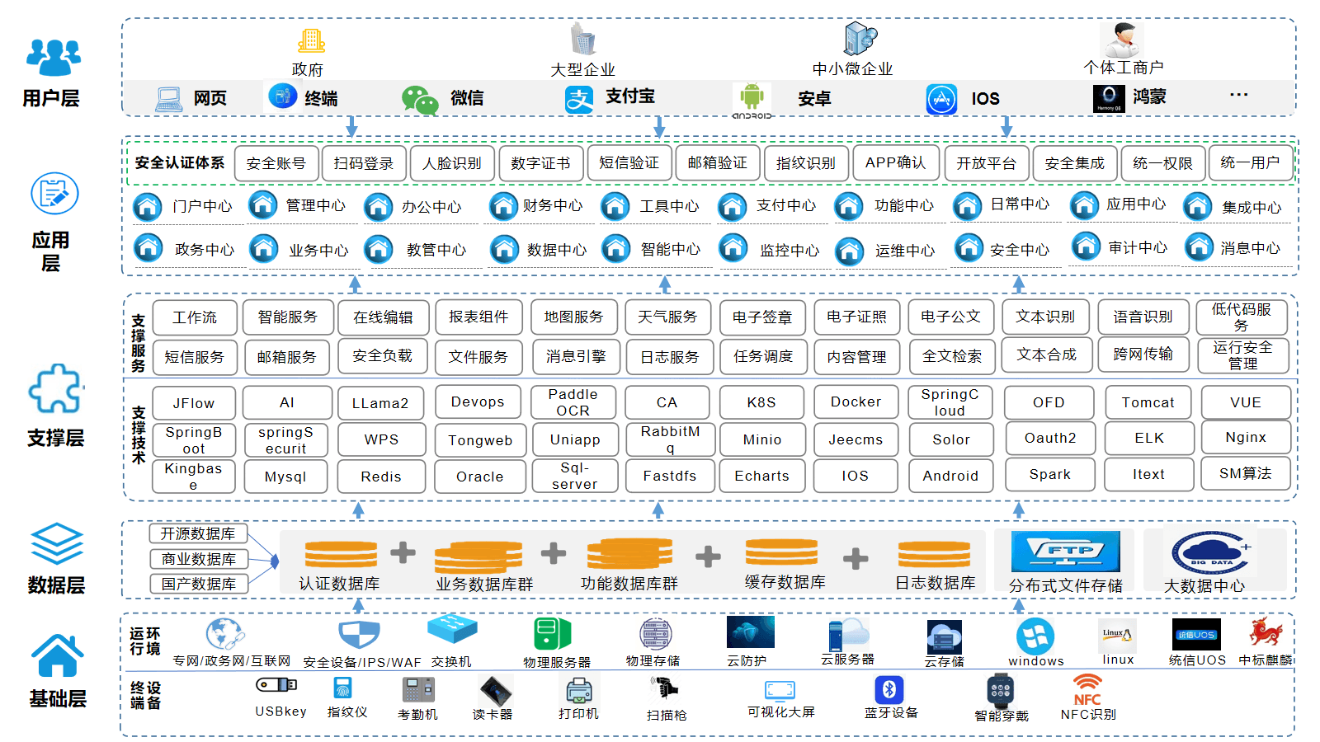Viewport: 1320px width, 742px height.
Task: Click the WeChat (微信) icon
Action: [x=420, y=100]
